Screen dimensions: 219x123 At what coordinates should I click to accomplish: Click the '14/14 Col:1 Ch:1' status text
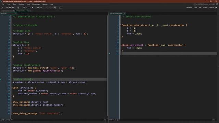[114, 120]
